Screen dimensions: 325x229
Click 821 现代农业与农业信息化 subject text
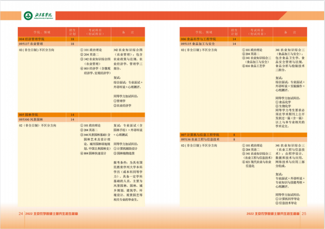tap(256, 164)
